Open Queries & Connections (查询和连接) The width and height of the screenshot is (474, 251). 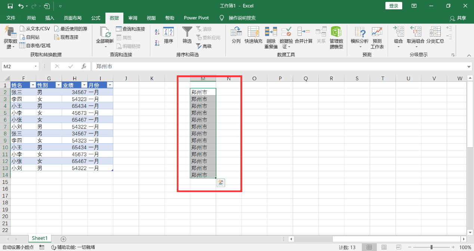(x=130, y=29)
